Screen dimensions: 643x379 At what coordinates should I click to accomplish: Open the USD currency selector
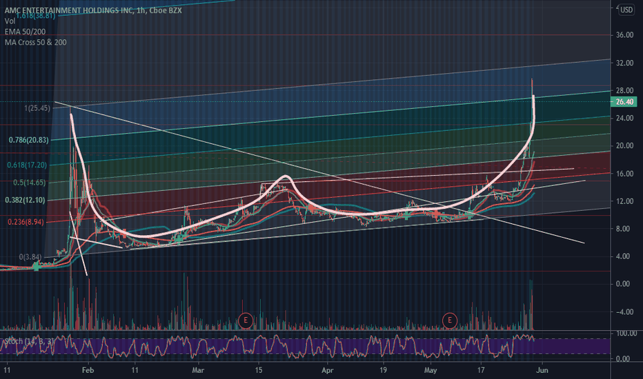pyautogui.click(x=626, y=10)
